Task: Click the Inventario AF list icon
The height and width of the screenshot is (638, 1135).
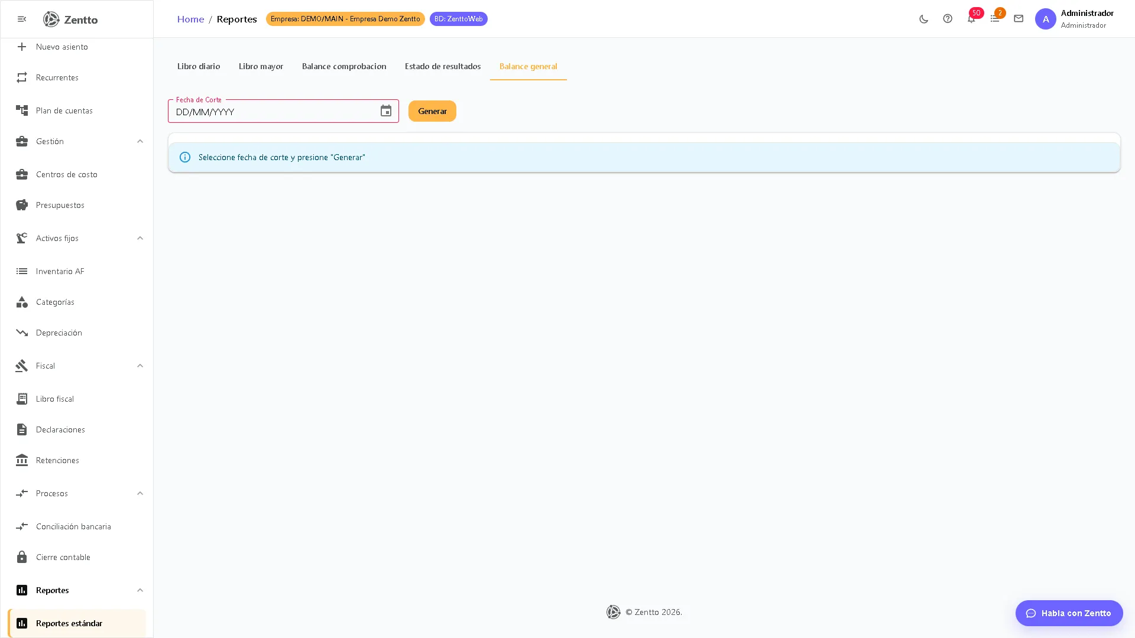Action: click(22, 271)
